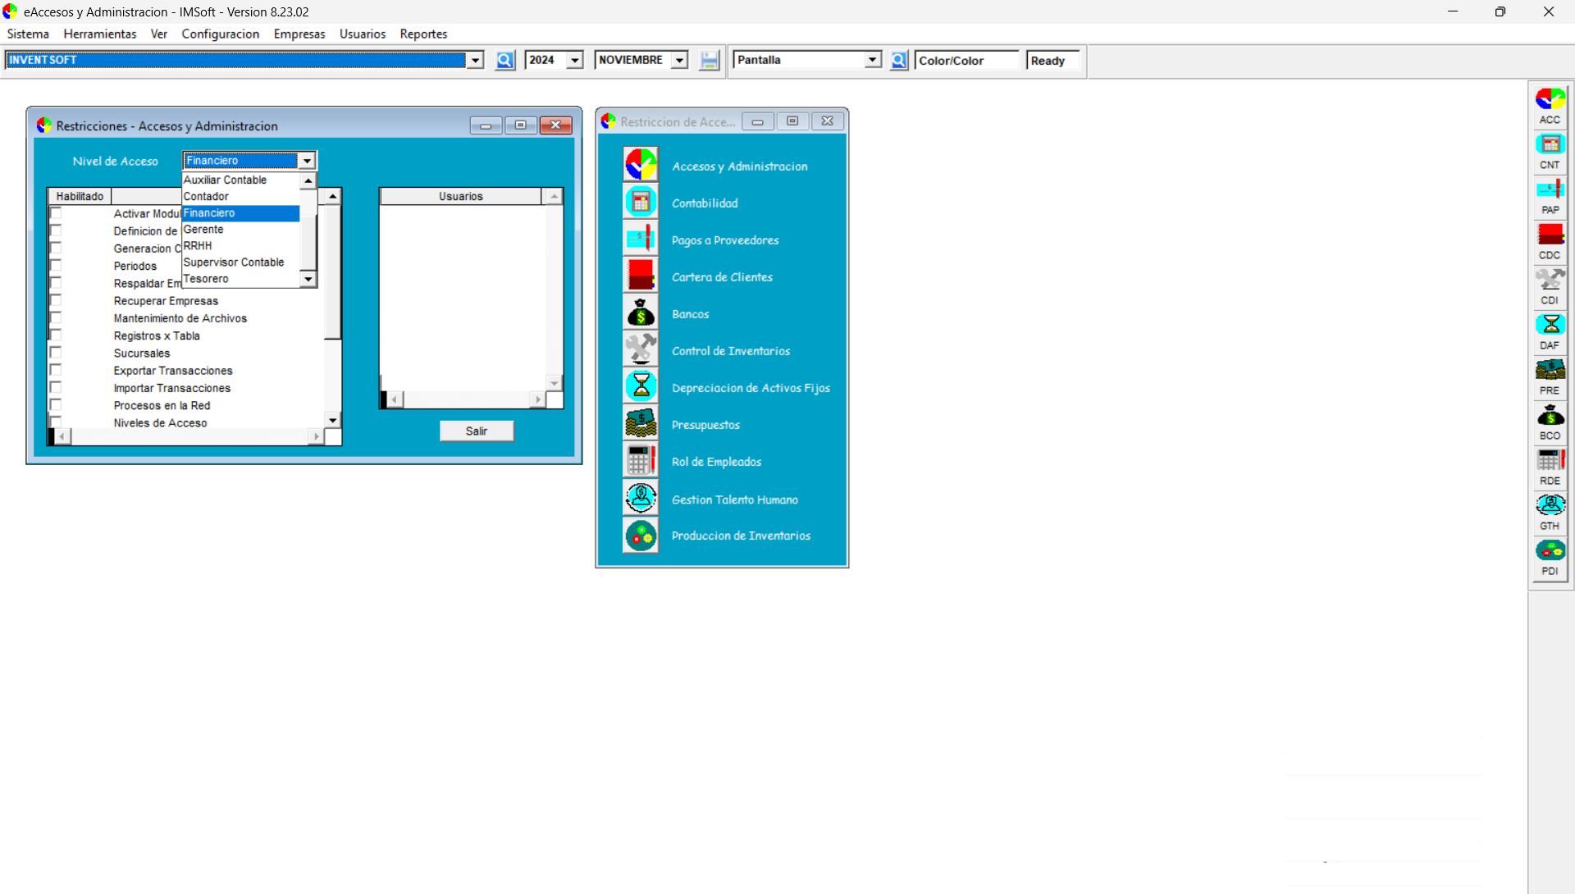Image resolution: width=1575 pixels, height=894 pixels.
Task: Open the Depreciacion de Activos Fijos icon
Action: [x=641, y=386]
